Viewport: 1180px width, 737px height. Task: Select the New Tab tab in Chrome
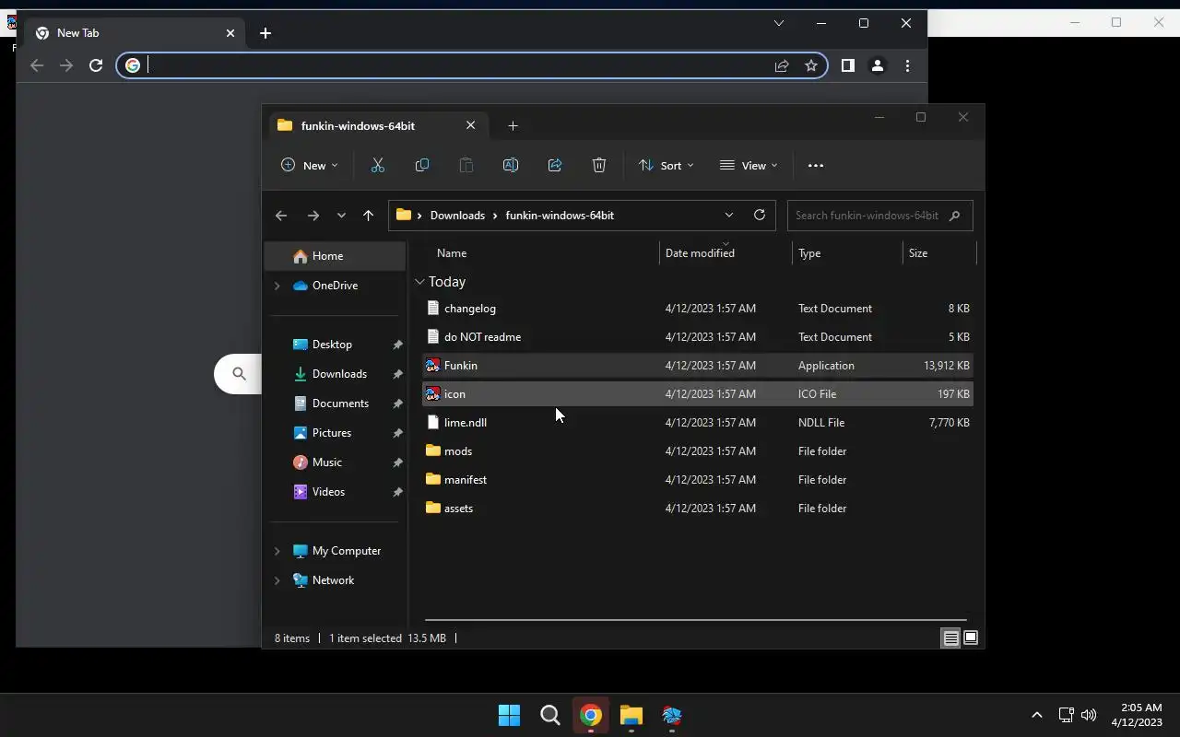click(x=136, y=33)
